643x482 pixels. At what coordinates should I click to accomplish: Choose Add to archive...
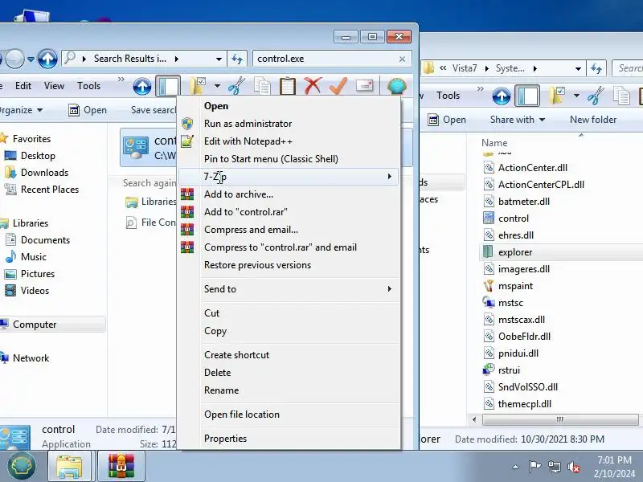tap(289, 194)
